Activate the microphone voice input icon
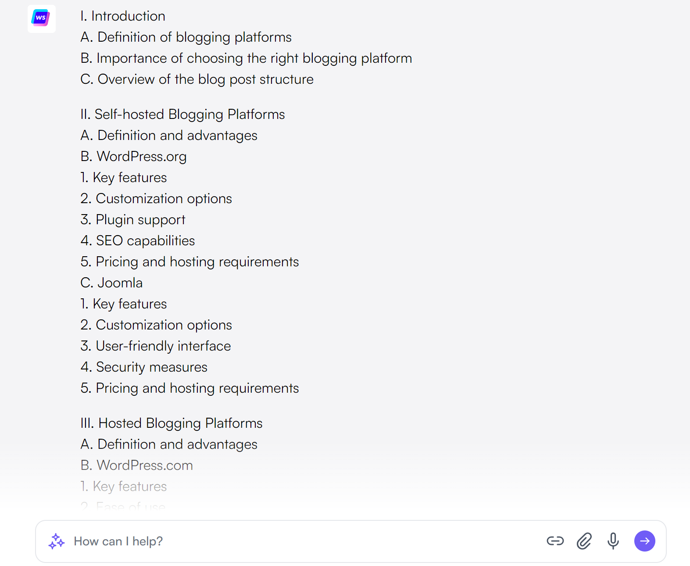The image size is (690, 566). pos(613,541)
